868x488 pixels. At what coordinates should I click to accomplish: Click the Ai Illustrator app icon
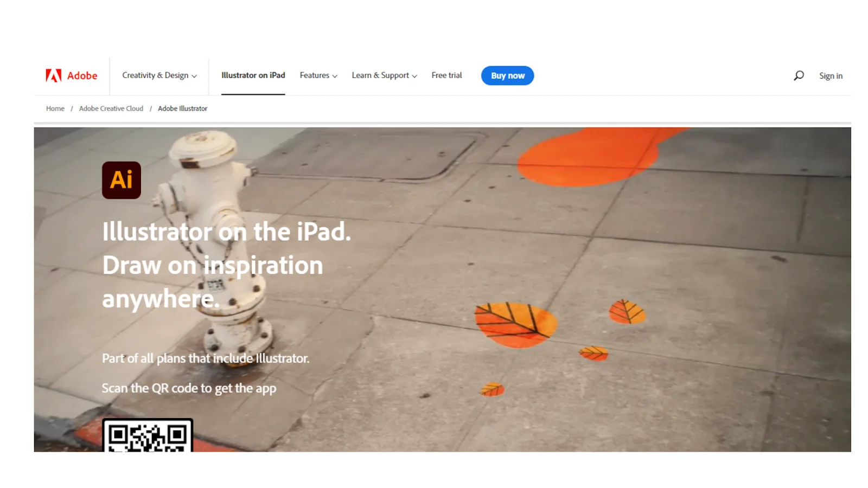pyautogui.click(x=122, y=180)
